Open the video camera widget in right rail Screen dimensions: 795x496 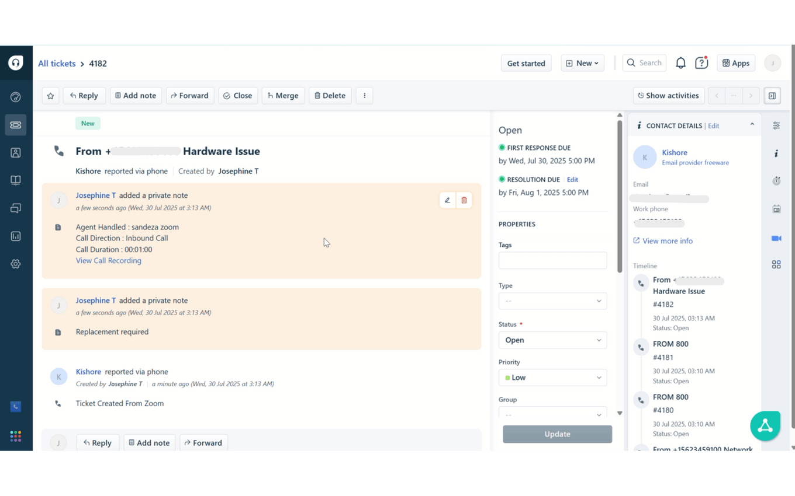coord(776,238)
